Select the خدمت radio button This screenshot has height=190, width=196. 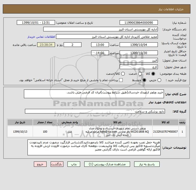coord(140,74)
